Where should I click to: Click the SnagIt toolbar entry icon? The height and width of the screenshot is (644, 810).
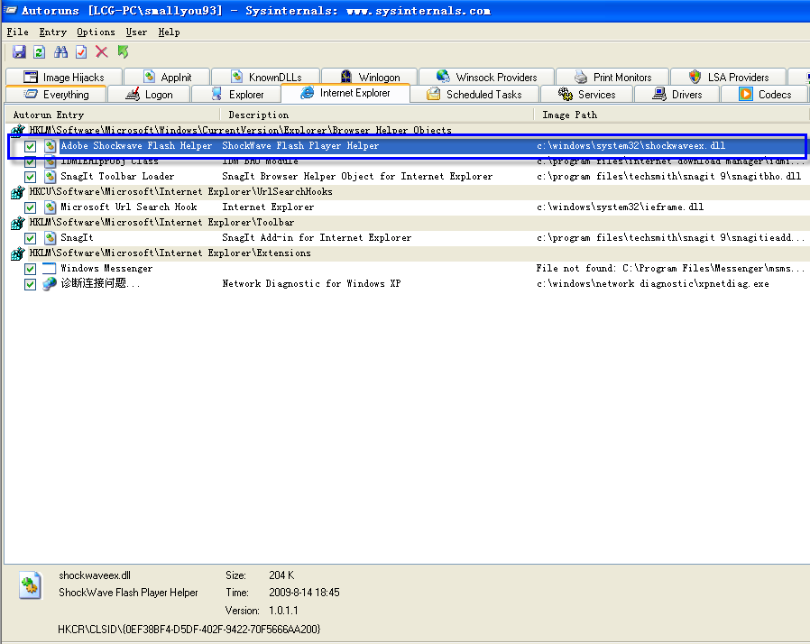click(50, 238)
